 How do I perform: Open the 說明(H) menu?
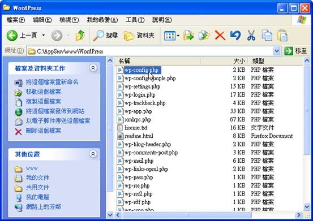(x=162, y=20)
